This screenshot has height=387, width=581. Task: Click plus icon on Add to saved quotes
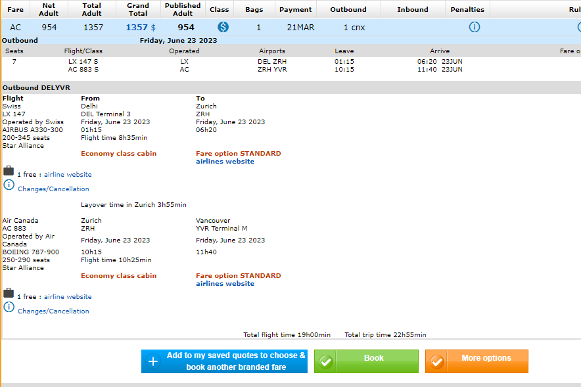pos(153,361)
